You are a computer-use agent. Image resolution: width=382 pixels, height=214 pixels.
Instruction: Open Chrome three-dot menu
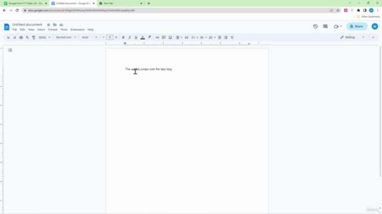tap(378, 11)
